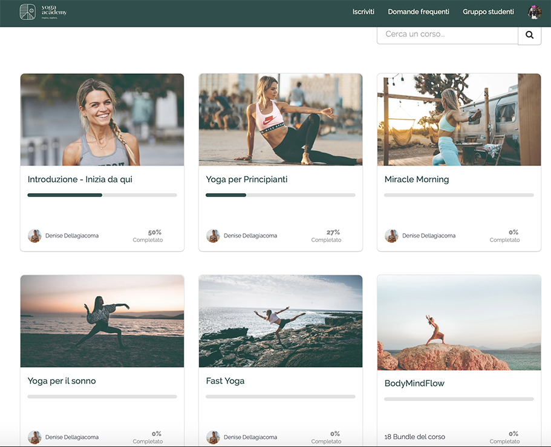Focus the Cerca un corso search field
Screen dimensions: 551x447
point(447,35)
